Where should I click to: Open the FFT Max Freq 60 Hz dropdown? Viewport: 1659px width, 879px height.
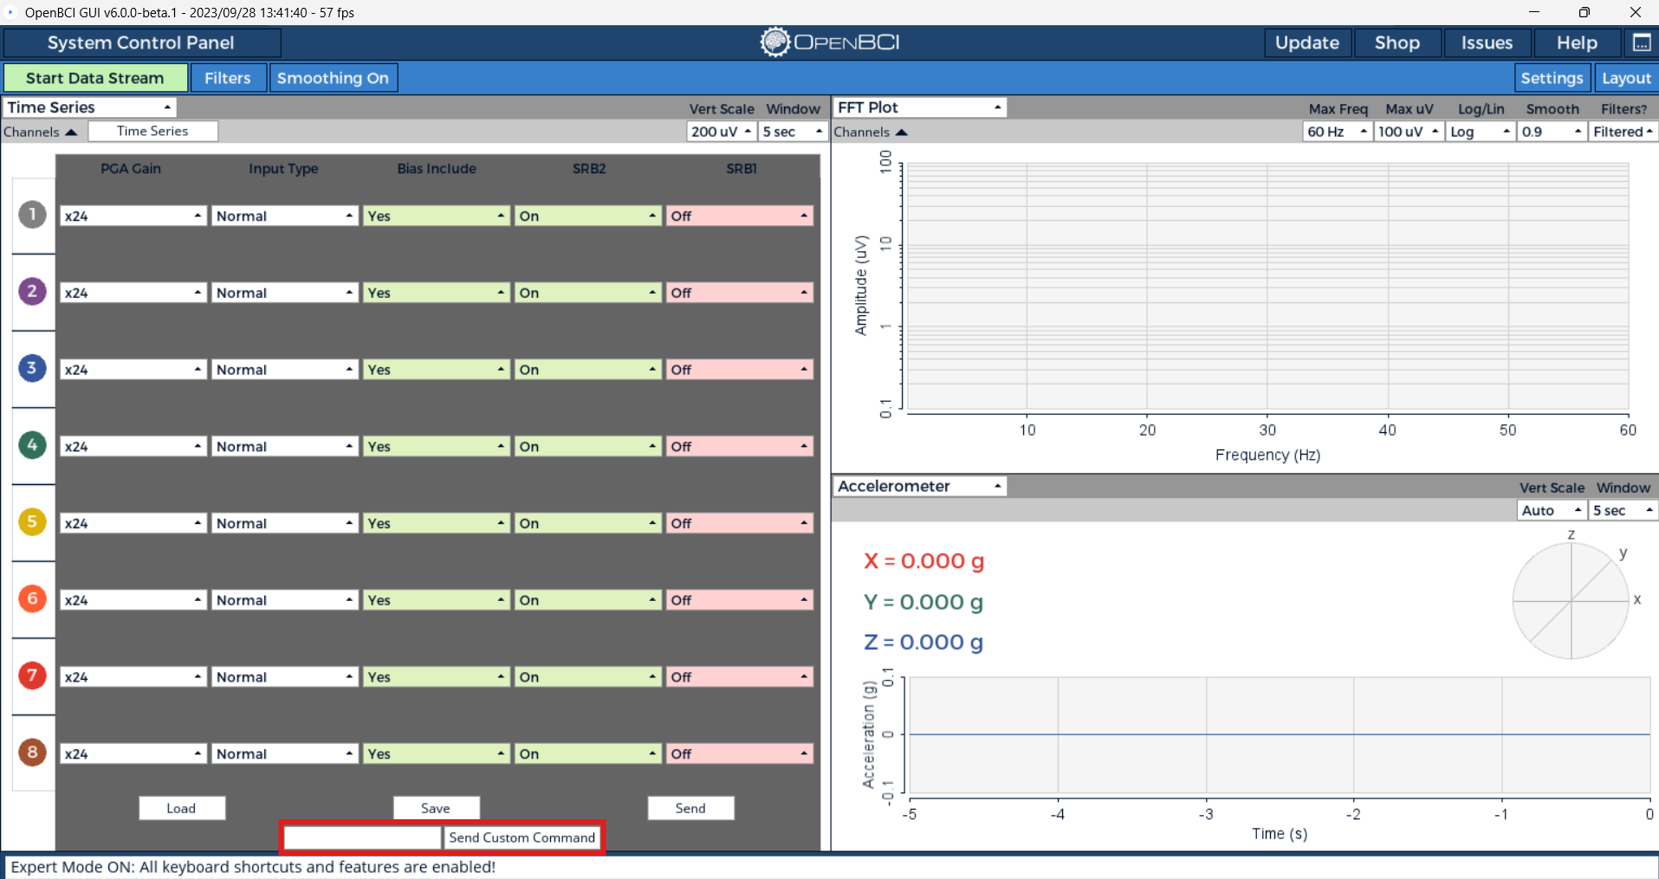1337,132
